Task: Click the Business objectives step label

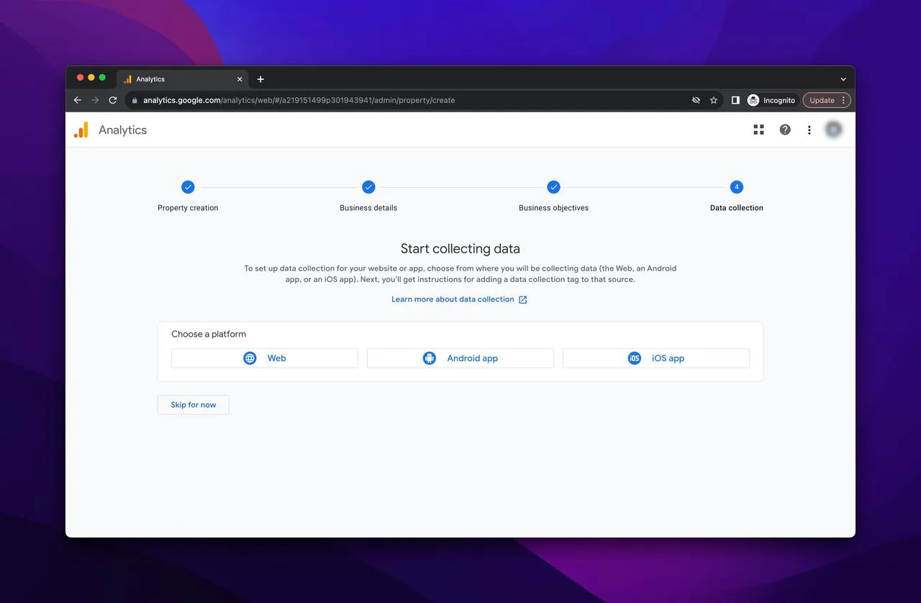Action: click(x=553, y=208)
